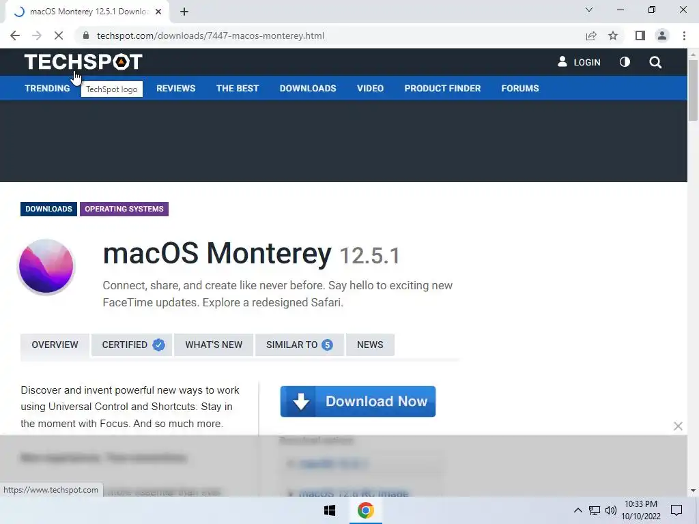Show hidden system tray icons

click(577, 510)
